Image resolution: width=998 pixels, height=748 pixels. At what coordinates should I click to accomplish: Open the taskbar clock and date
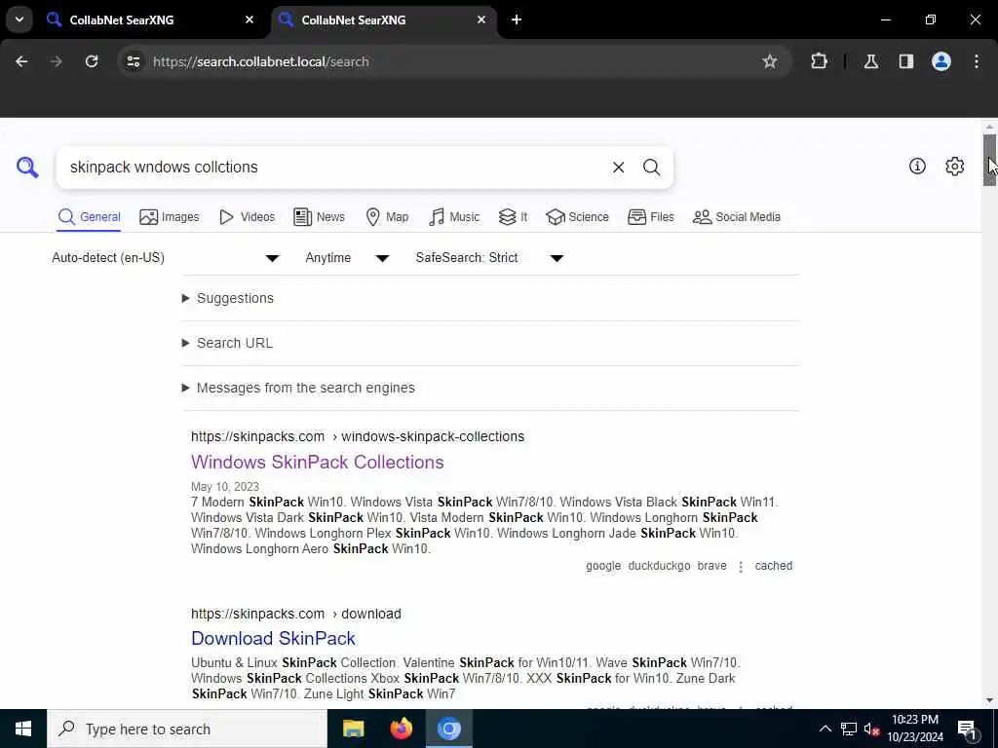[x=915, y=729]
